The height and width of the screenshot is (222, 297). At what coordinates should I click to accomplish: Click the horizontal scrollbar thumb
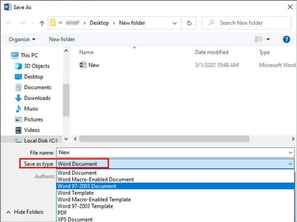click(164, 139)
